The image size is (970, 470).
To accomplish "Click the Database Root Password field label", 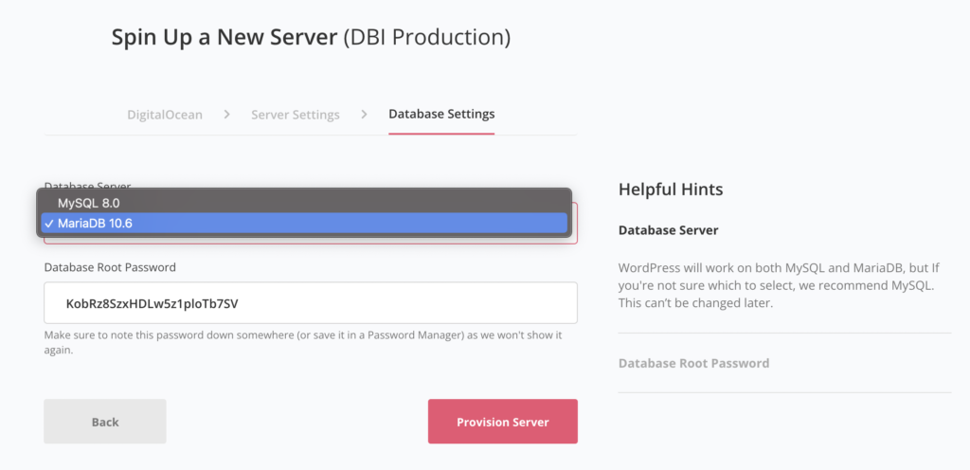I will pyautogui.click(x=110, y=267).
